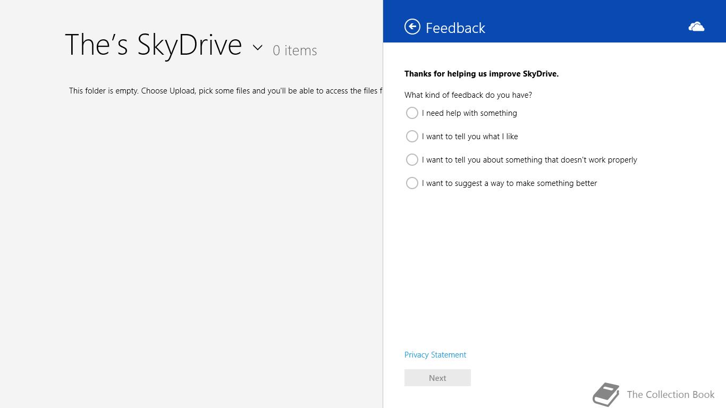
Task: Click the Next button
Action: click(x=437, y=378)
